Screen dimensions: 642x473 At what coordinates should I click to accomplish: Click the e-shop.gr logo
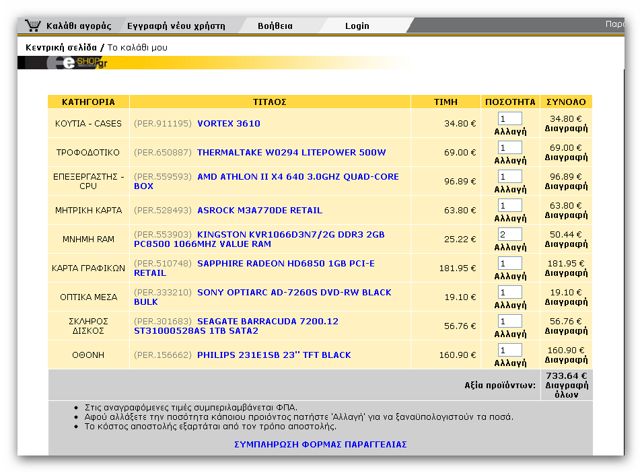pos(77,63)
